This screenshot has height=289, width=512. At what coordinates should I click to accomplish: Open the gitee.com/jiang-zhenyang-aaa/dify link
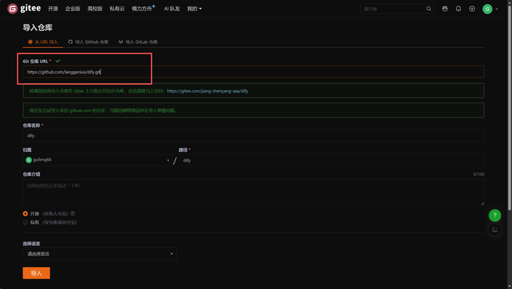point(207,91)
